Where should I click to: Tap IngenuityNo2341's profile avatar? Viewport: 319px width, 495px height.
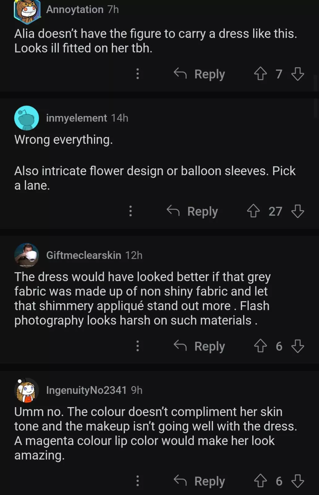27,390
